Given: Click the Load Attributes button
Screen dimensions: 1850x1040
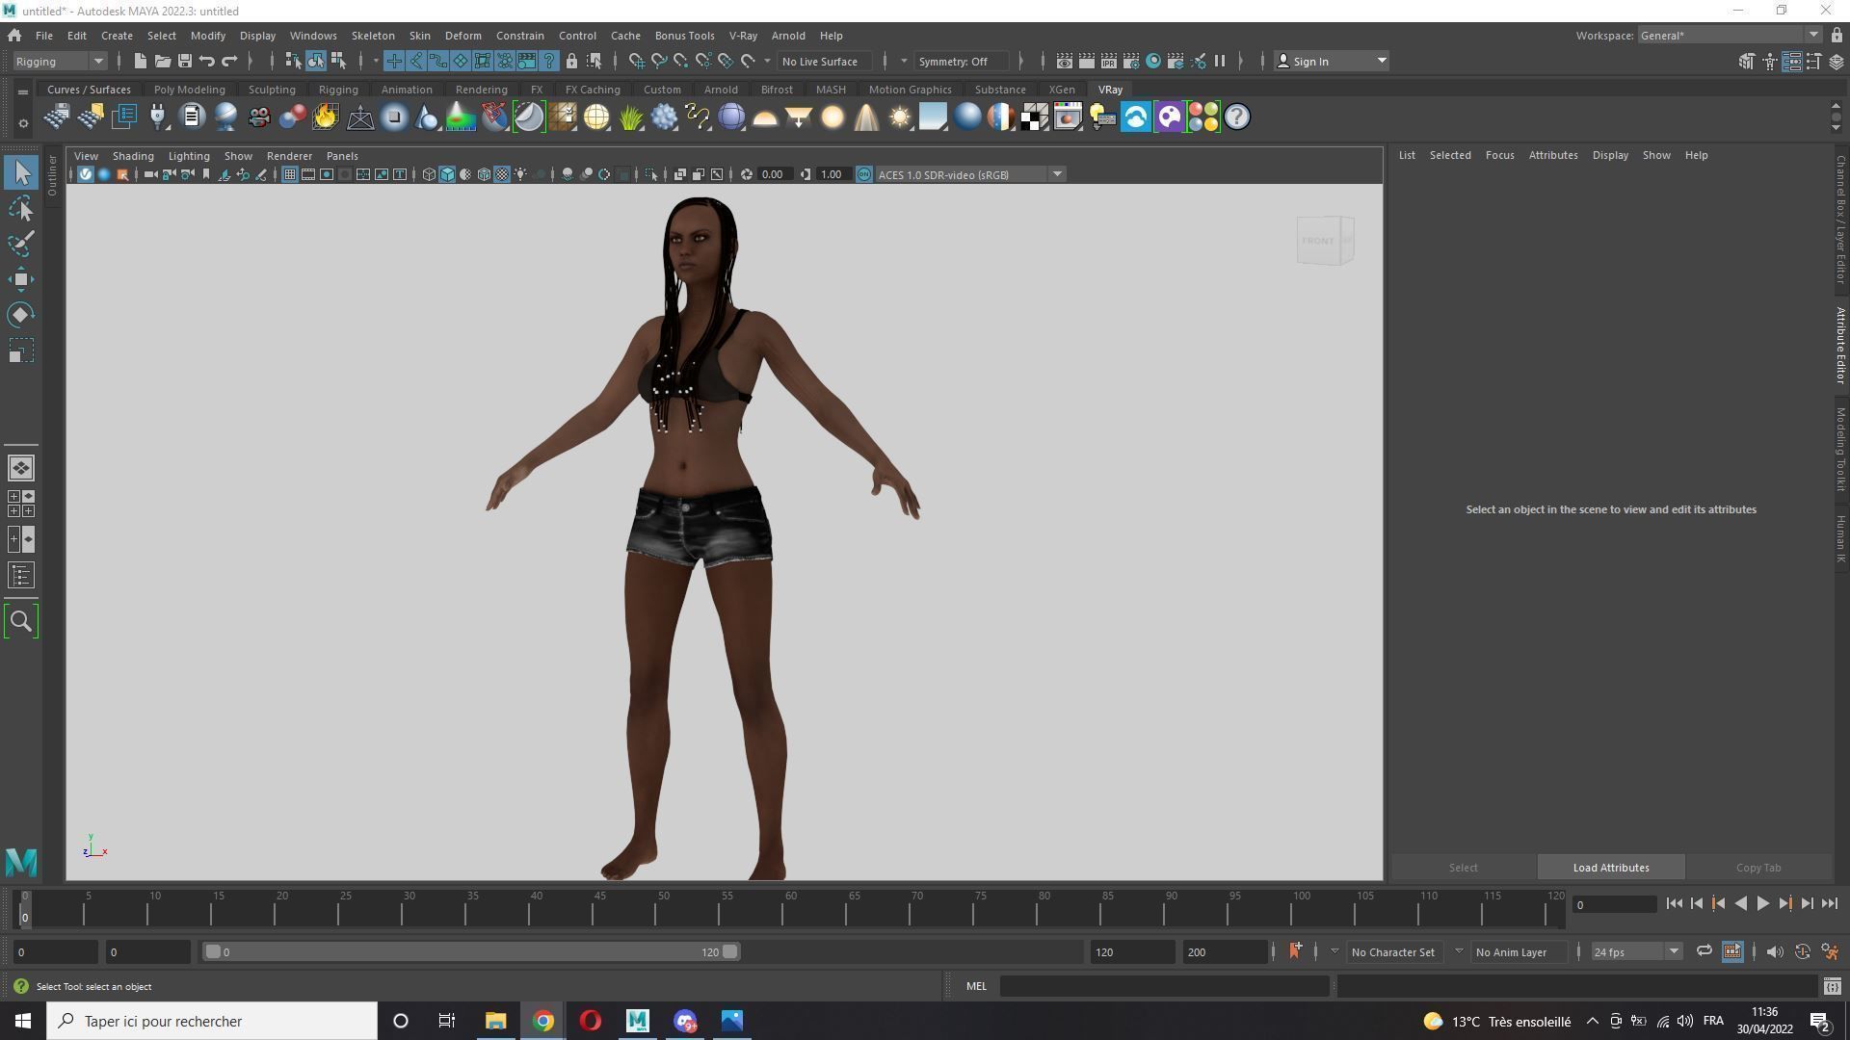Looking at the screenshot, I should [1610, 868].
